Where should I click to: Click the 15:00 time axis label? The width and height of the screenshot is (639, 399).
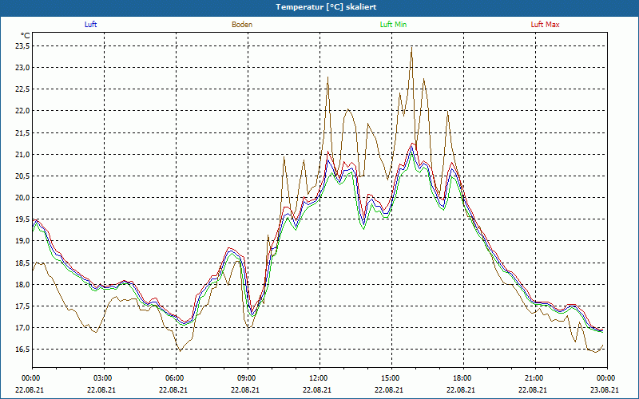[x=391, y=377]
